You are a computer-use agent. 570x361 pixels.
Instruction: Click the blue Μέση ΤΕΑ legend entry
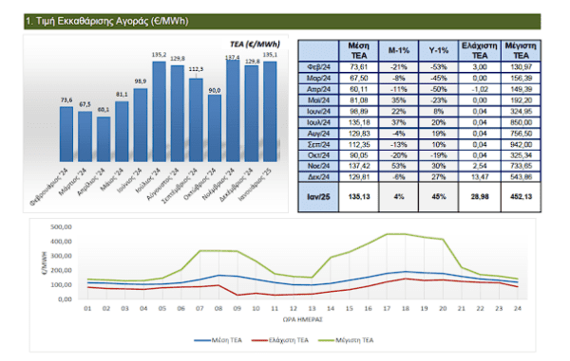[218, 340]
